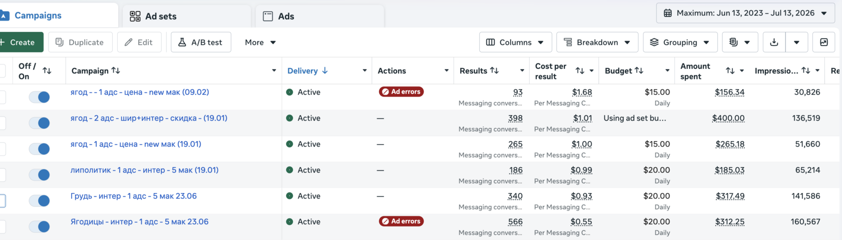Screen dimensions: 842x240
Task: Switch to the Ads tab
Action: tap(320, 16)
